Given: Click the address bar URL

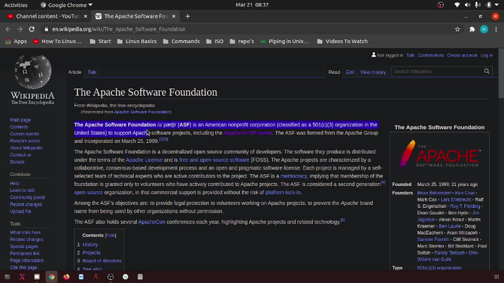Looking at the screenshot, I should (x=119, y=29).
